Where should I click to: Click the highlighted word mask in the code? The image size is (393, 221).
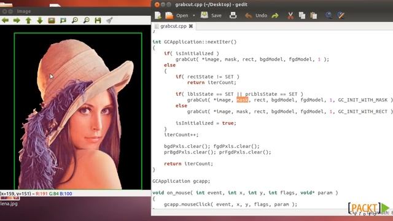click(243, 100)
